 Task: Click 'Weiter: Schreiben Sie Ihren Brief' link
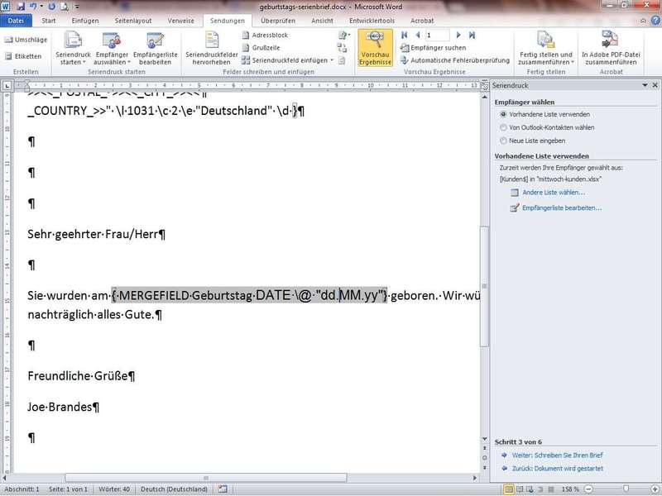coord(557,455)
